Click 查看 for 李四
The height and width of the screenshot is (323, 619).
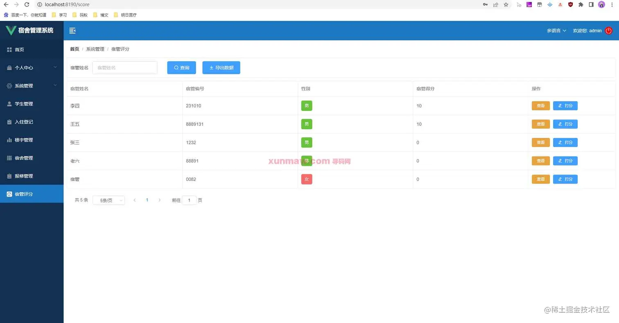coord(540,106)
